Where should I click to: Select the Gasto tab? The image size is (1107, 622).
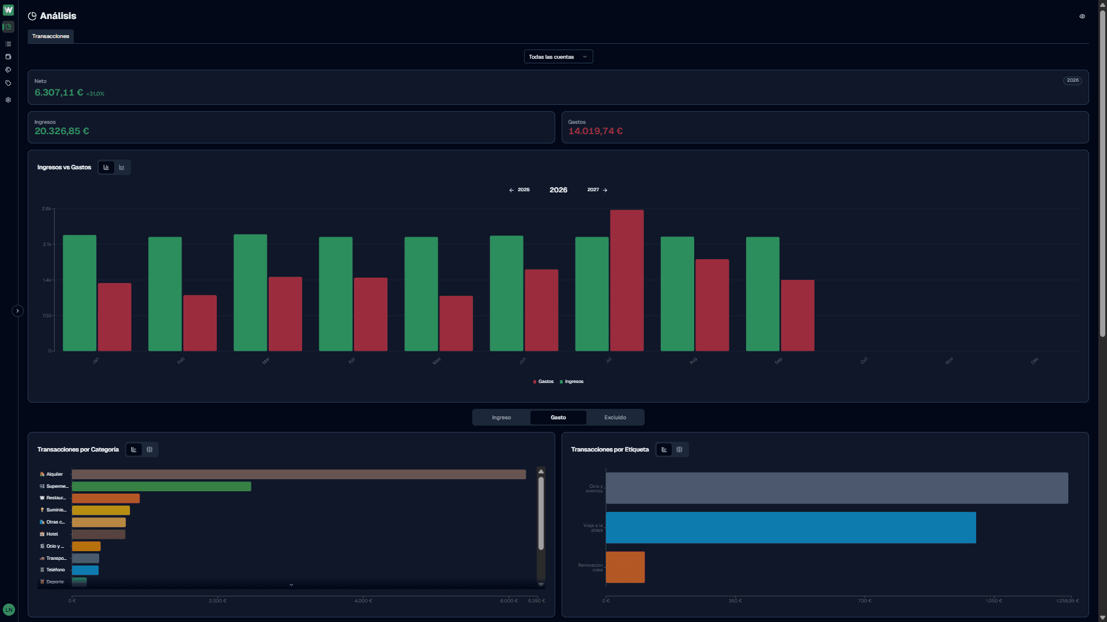558,418
